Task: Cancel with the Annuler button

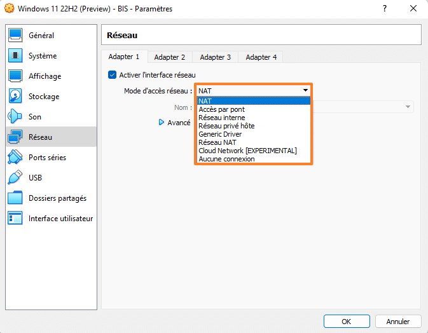Action: point(397,322)
